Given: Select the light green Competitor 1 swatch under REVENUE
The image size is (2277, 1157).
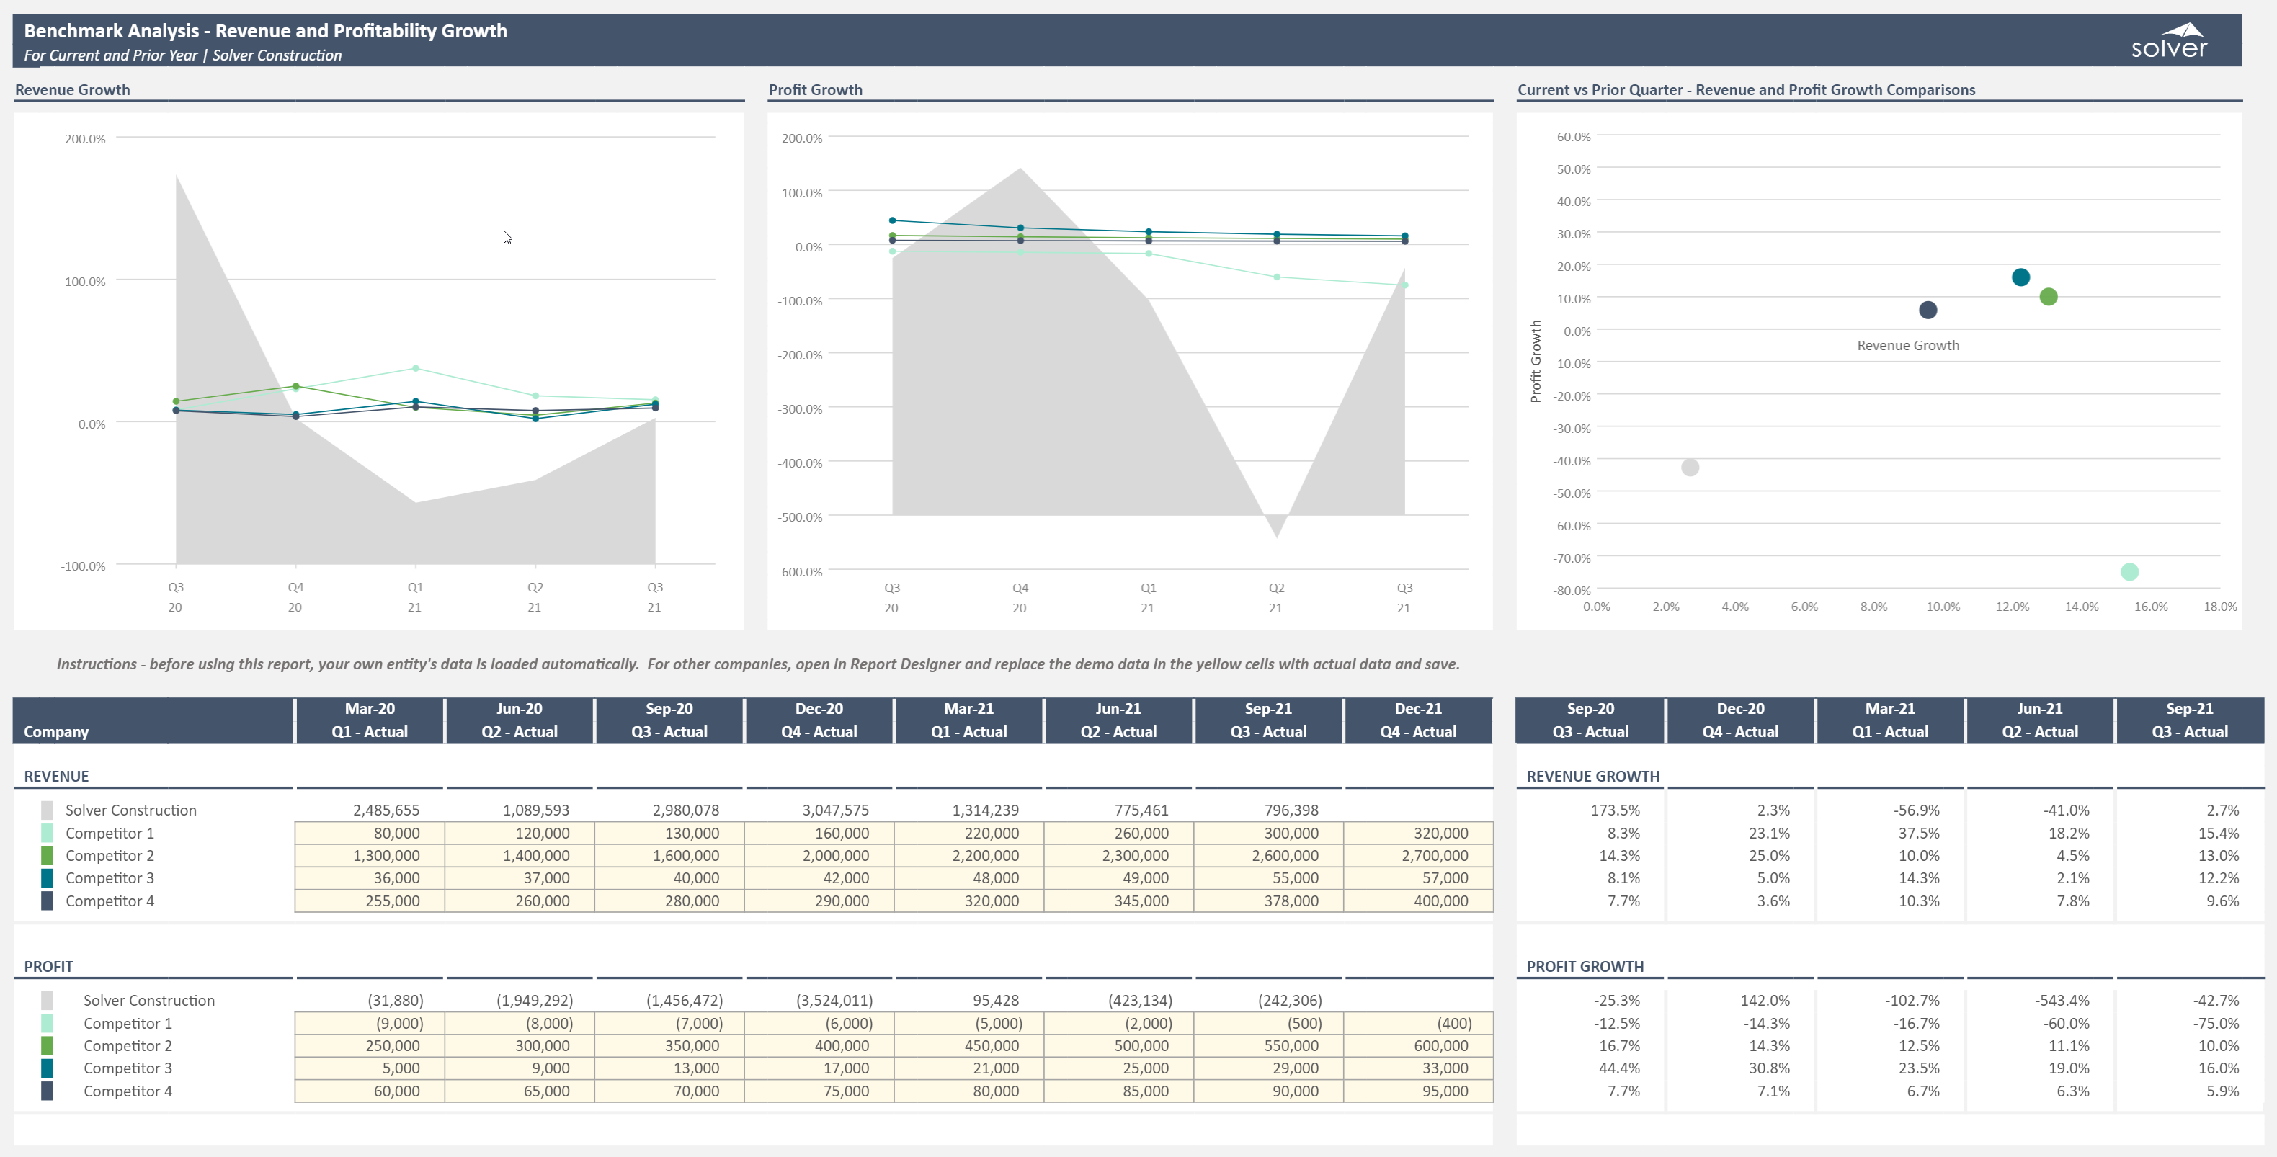Looking at the screenshot, I should tap(47, 833).
